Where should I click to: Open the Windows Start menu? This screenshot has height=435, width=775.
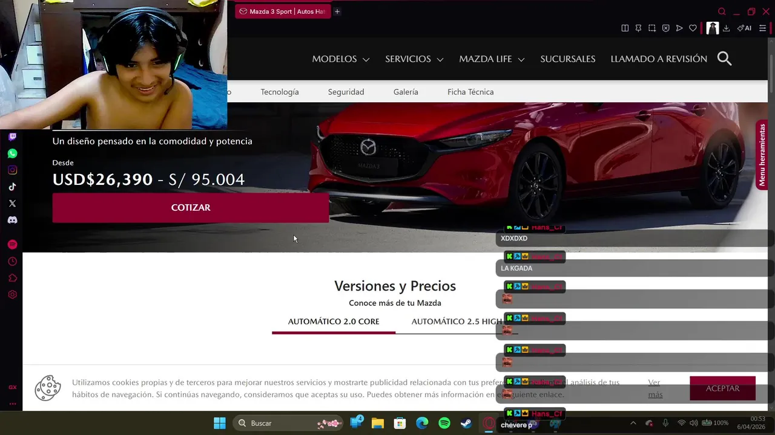[220, 423]
